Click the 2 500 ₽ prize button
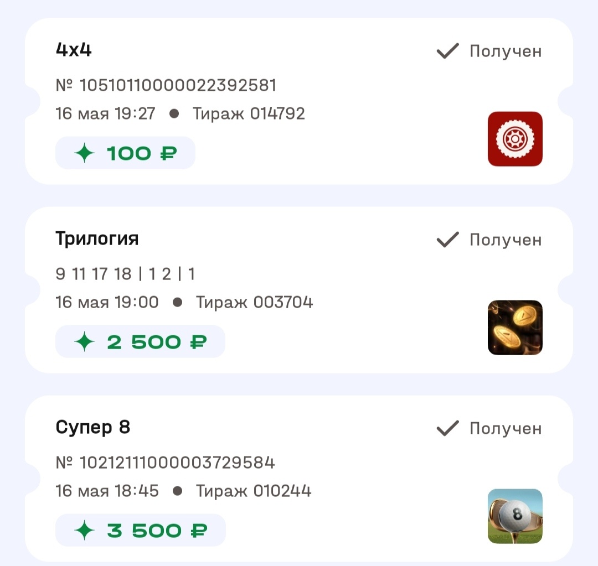 [x=140, y=341]
